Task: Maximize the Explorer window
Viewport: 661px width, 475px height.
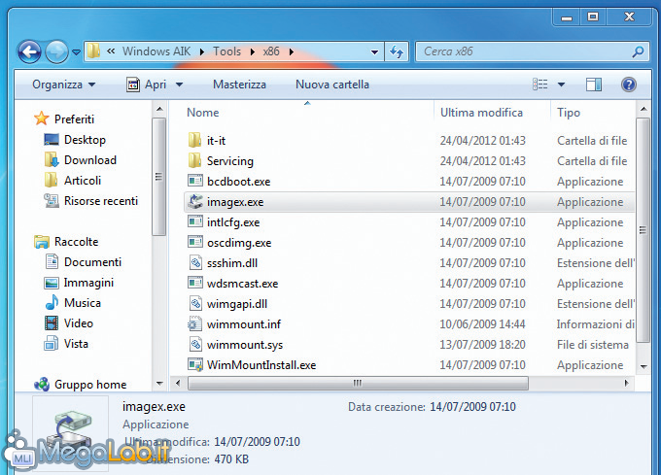Action: (593, 17)
